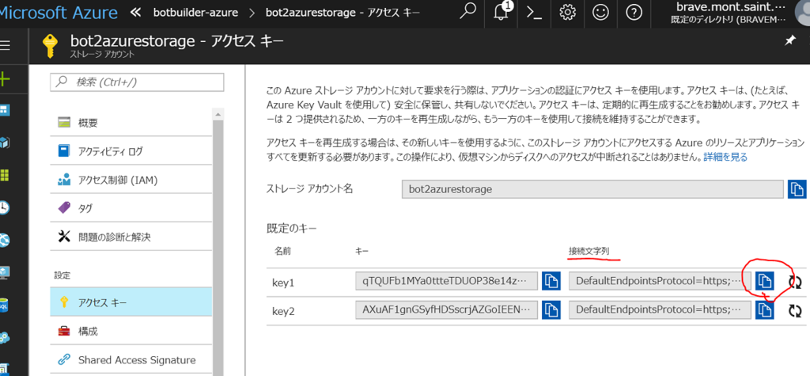Screen dimensions: 810x376
Task: Click the key1 key text field
Action: click(446, 281)
